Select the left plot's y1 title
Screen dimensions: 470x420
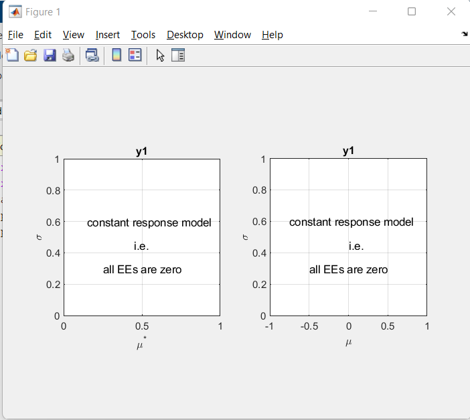(x=141, y=151)
